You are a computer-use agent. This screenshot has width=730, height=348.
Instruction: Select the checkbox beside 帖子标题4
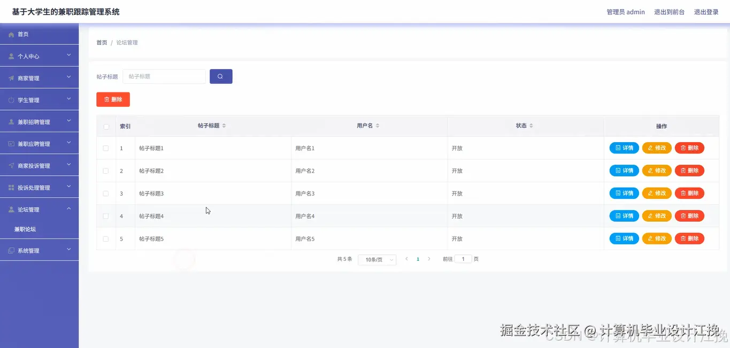click(x=105, y=216)
